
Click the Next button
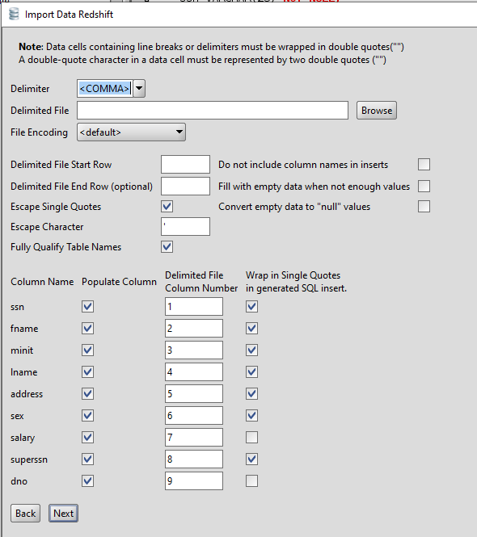click(63, 513)
